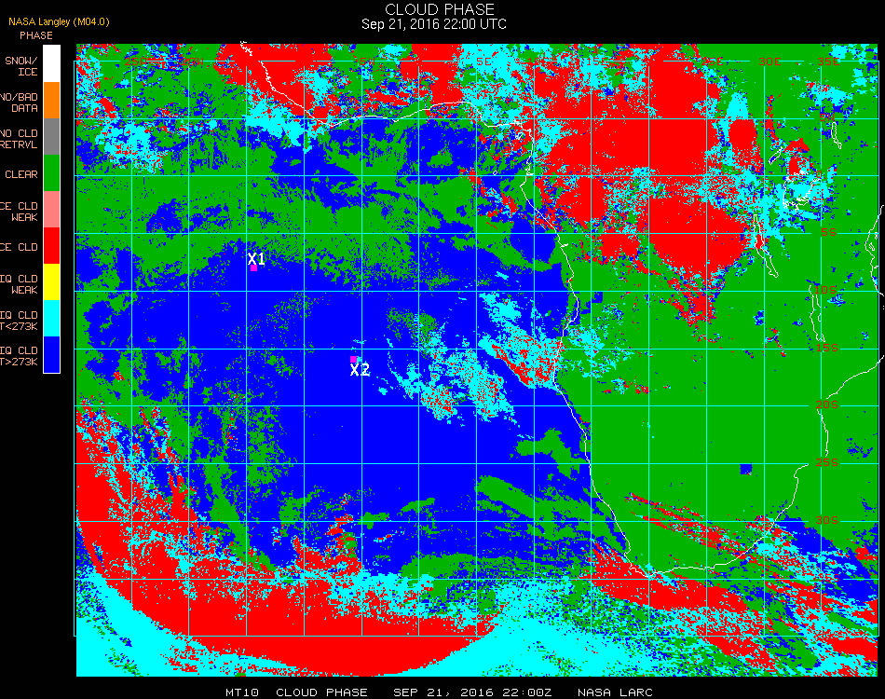Click the 'X2' marker label
The height and width of the screenshot is (699, 885).
(360, 370)
